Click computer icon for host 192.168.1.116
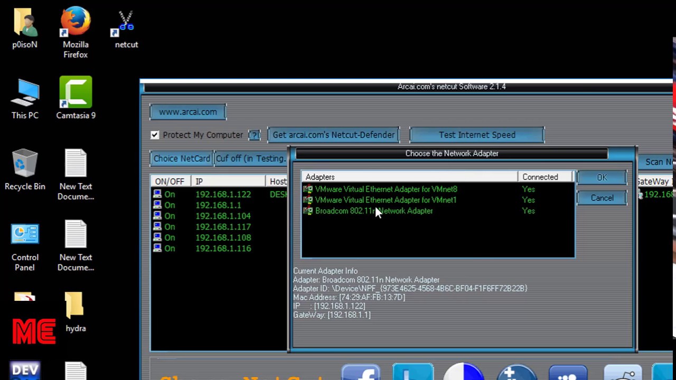Screen dimensions: 676x380 point(157,249)
